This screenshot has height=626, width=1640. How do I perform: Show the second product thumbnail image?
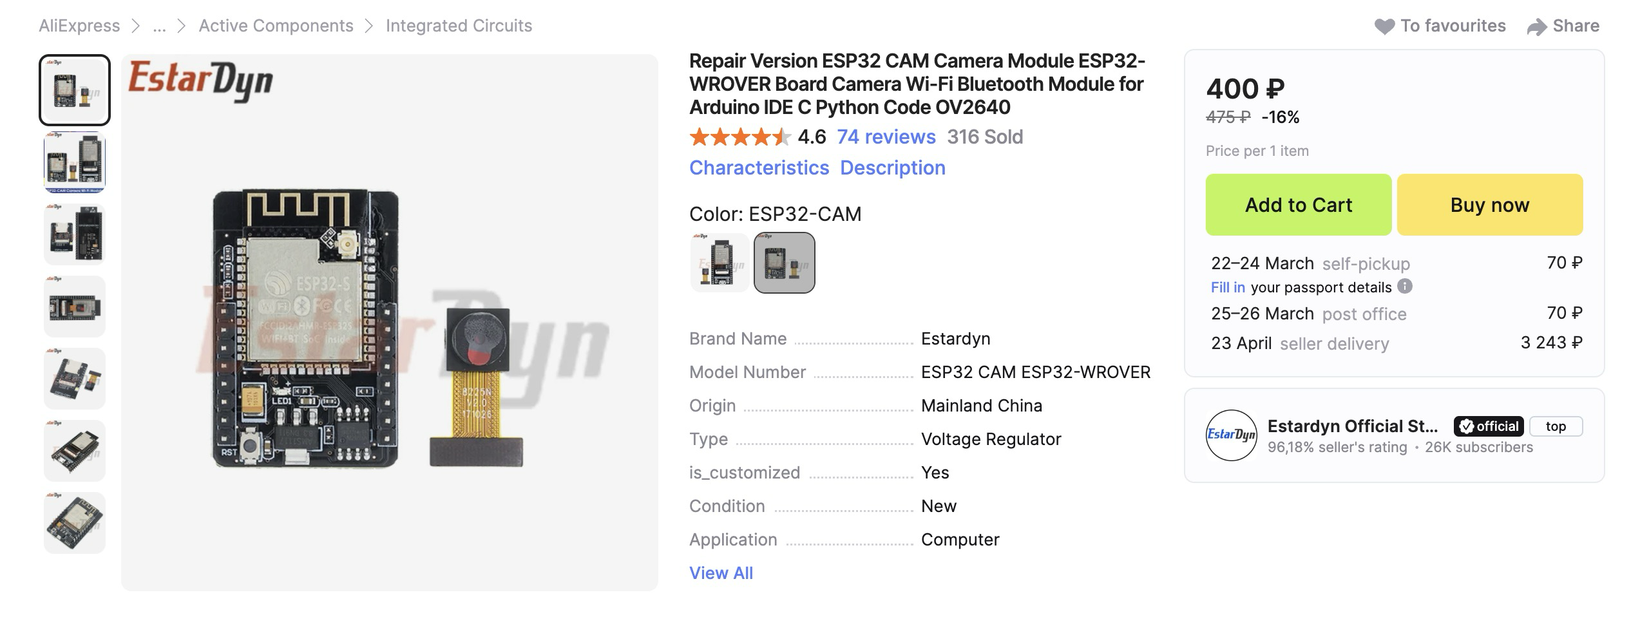pyautogui.click(x=75, y=162)
